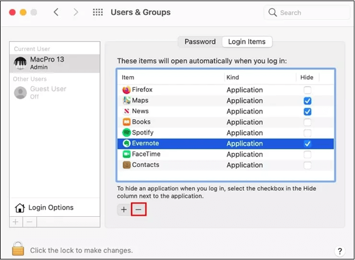Select the Books app icon
This screenshot has height=260, width=355.
click(x=126, y=122)
